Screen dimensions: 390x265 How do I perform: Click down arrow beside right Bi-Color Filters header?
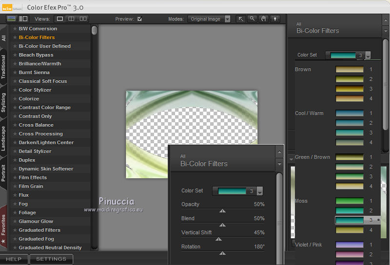tap(386, 31)
